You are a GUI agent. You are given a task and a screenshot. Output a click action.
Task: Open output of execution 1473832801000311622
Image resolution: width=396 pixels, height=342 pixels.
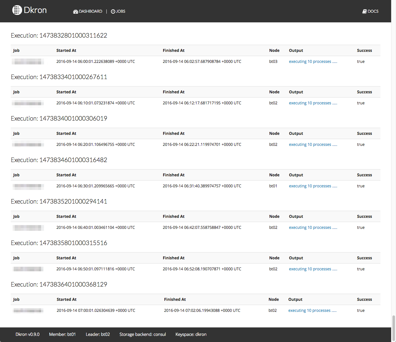tap(313, 62)
